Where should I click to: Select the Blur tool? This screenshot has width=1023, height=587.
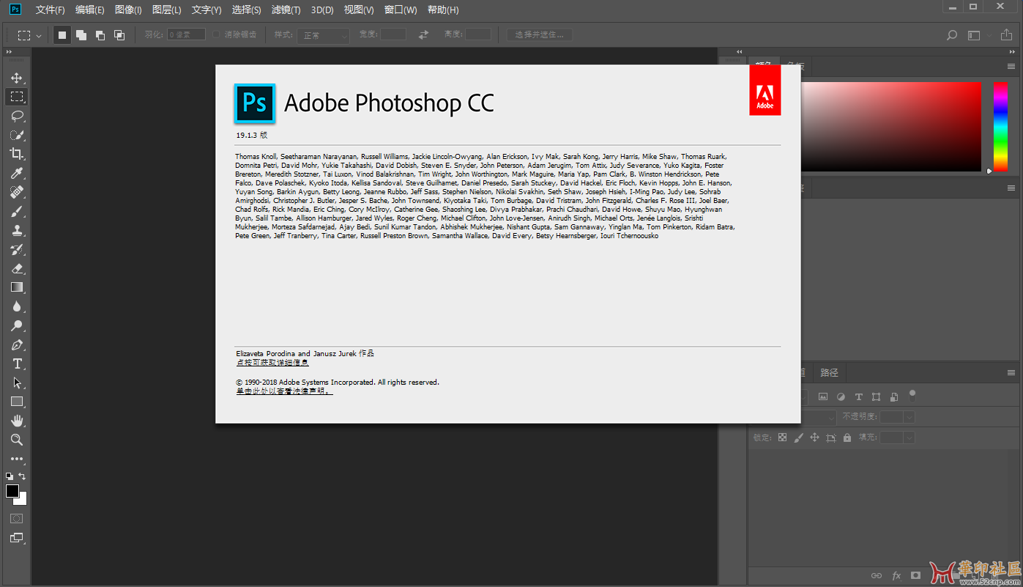tap(16, 306)
